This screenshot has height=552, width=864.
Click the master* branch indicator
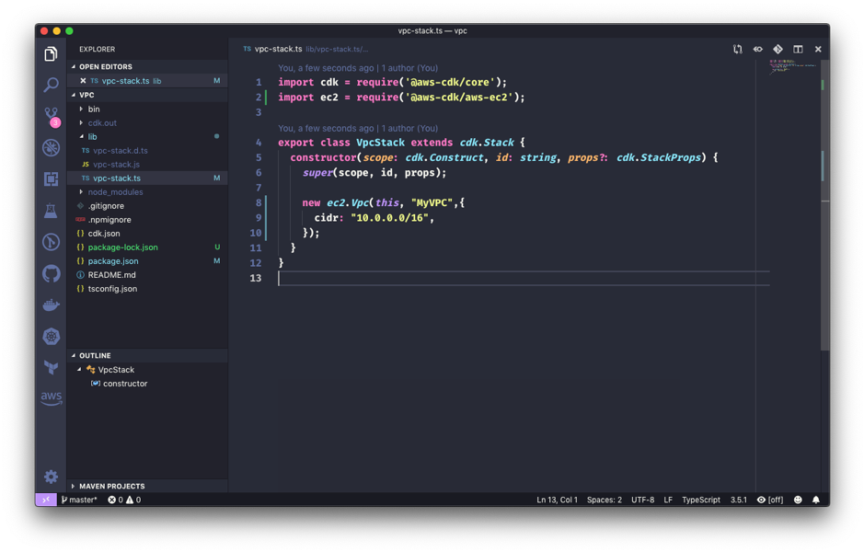[79, 500]
